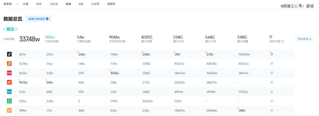Click daily average value 19.85w
319x116 pixels.
tap(50, 37)
